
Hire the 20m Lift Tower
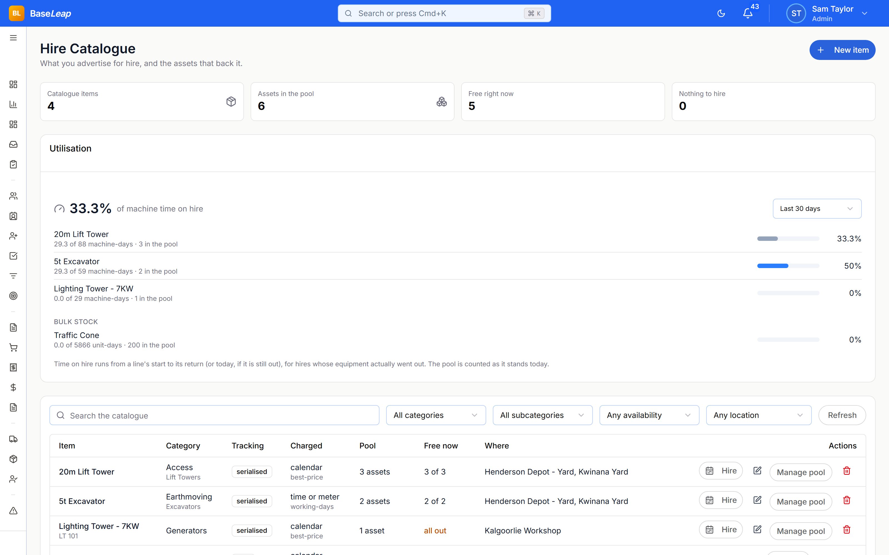[x=721, y=471]
